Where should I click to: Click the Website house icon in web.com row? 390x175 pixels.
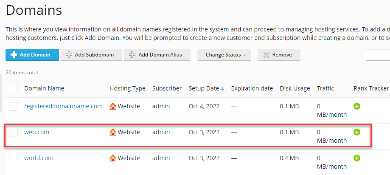(113, 132)
